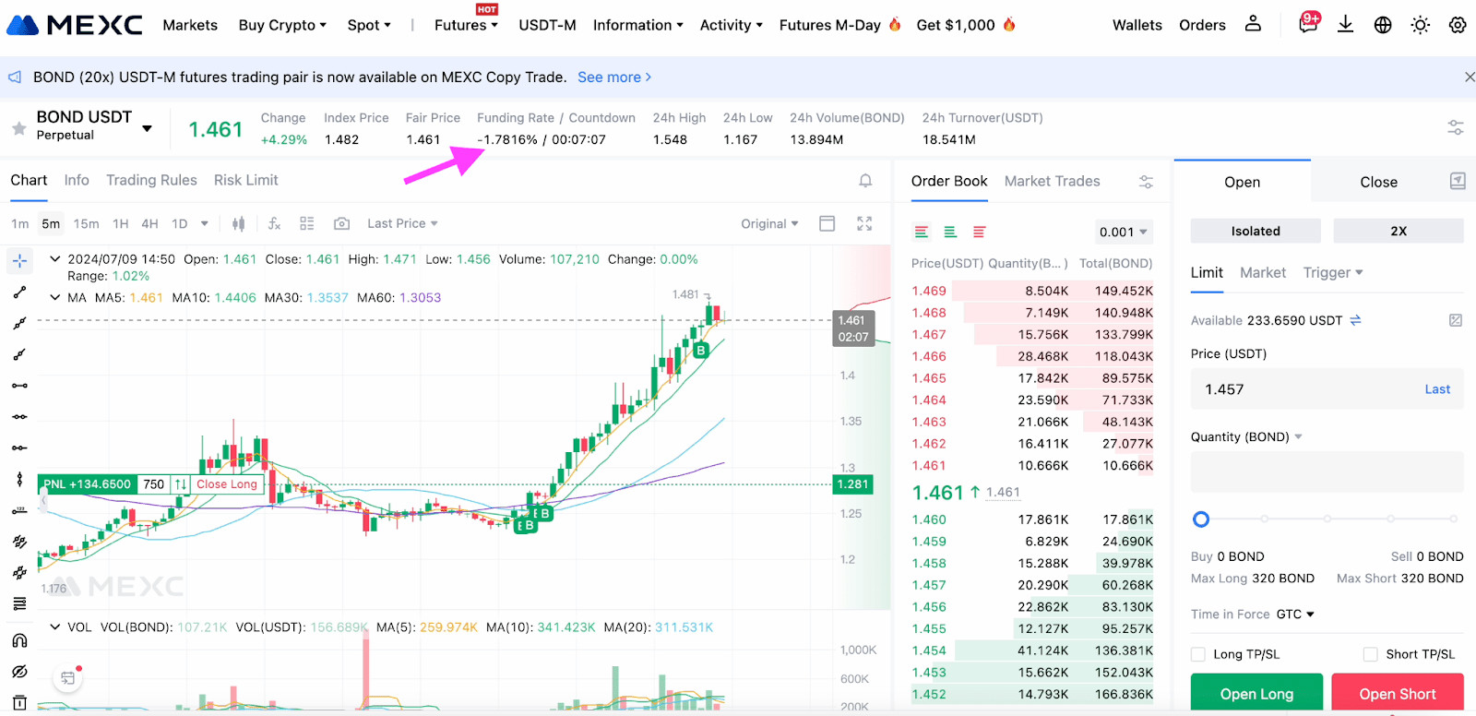The height and width of the screenshot is (716, 1476).
Task: Set a price alert with bell icon
Action: 865,181
